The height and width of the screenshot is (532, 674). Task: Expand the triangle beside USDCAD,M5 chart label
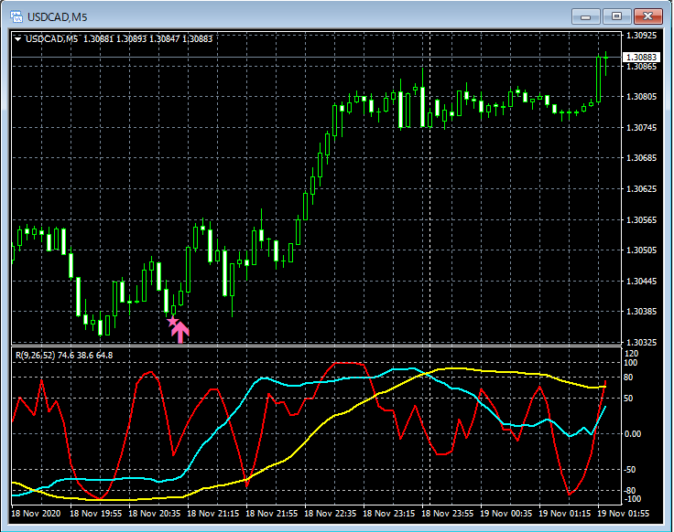18,38
